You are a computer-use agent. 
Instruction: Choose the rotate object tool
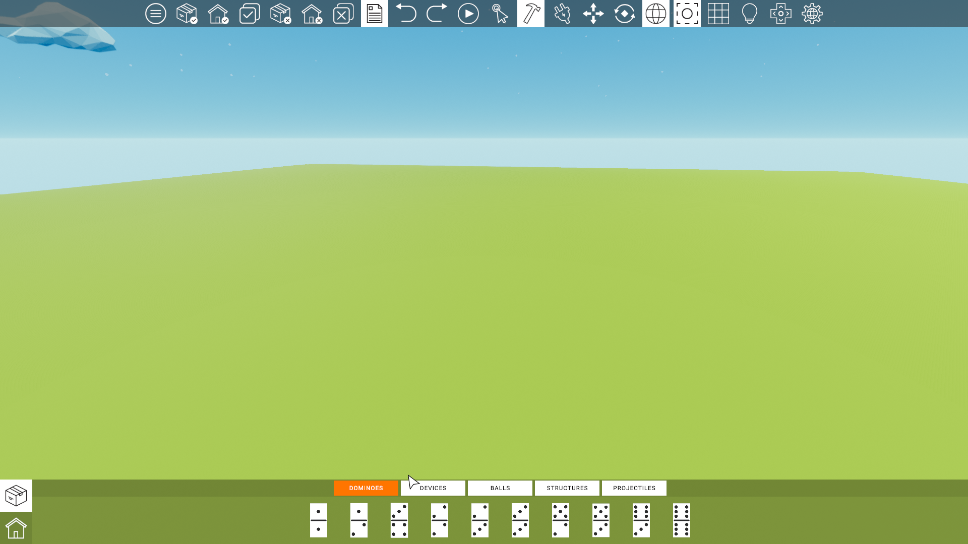(x=625, y=14)
